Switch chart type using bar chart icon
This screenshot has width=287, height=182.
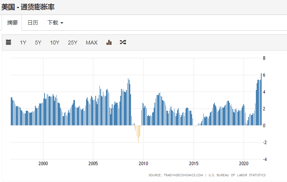pos(109,43)
